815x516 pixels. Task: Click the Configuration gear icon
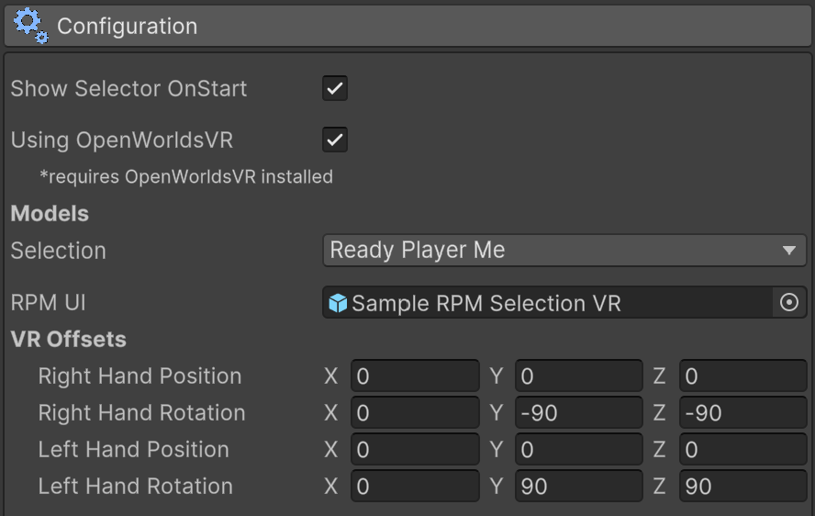coord(30,25)
